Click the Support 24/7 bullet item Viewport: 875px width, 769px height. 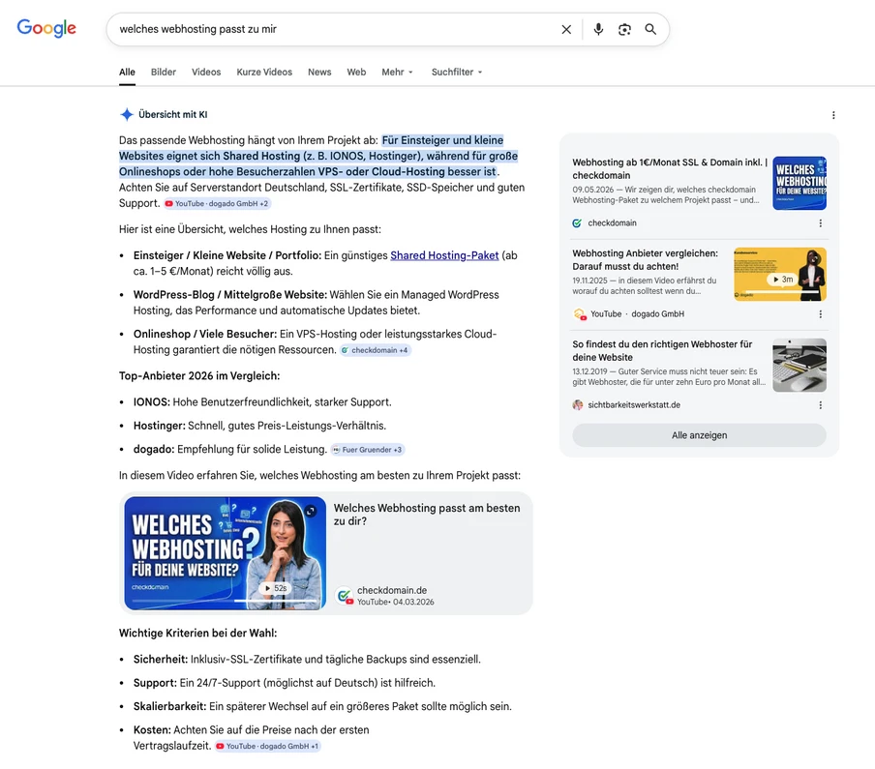click(x=284, y=683)
